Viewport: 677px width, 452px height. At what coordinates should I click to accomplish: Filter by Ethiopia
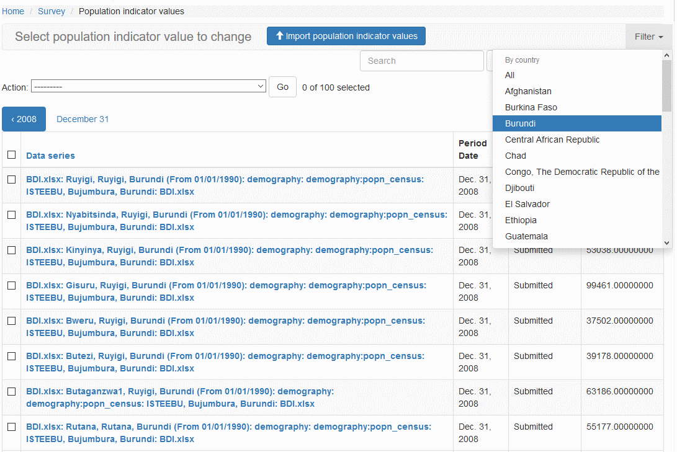point(521,220)
